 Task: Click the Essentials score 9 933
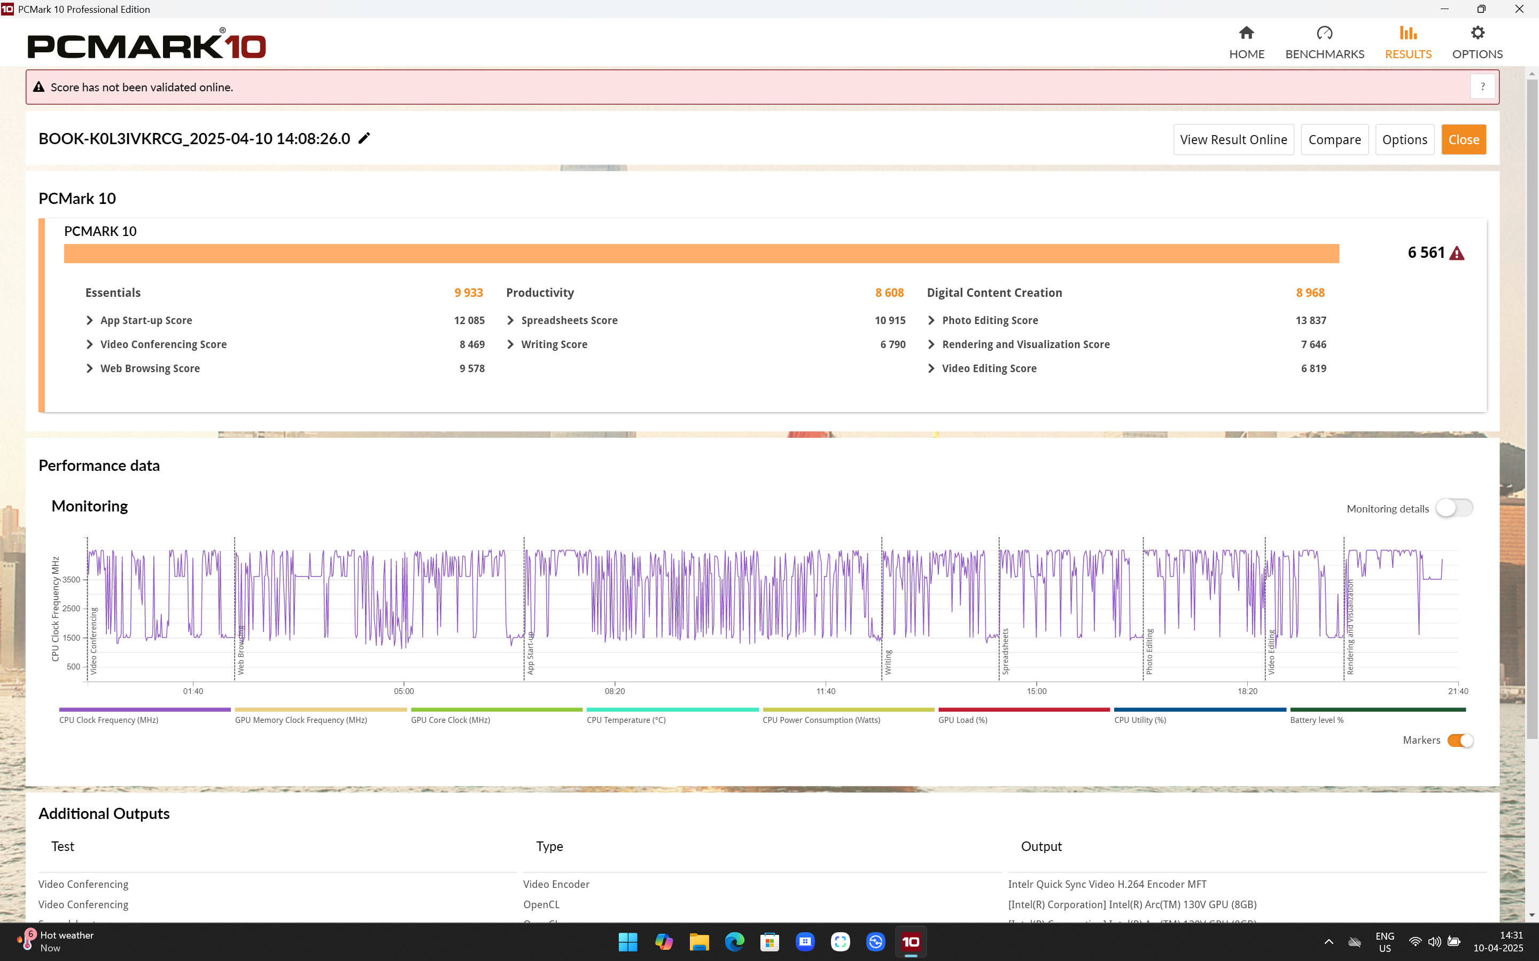point(469,293)
